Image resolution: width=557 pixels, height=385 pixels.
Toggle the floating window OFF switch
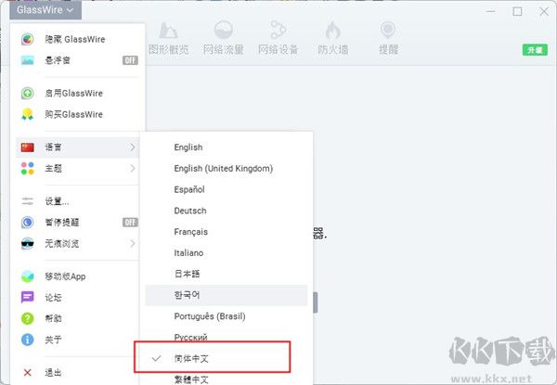tap(130, 60)
